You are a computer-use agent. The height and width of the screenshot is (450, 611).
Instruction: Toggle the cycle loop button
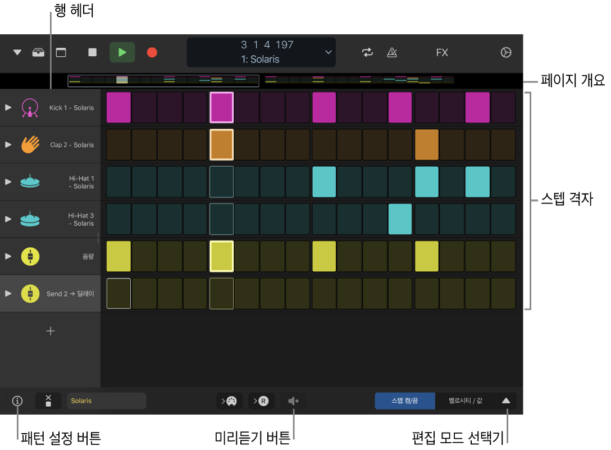click(x=367, y=52)
